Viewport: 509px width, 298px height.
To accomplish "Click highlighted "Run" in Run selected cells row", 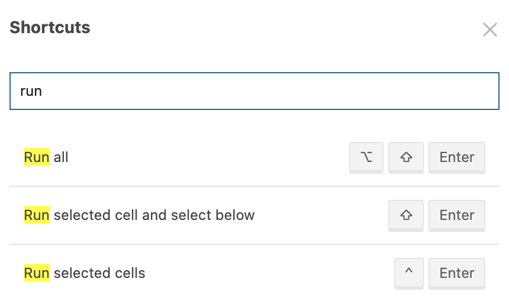I will tap(36, 273).
